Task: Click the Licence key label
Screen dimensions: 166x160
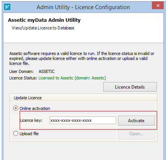Action: pyautogui.click(x=31, y=120)
